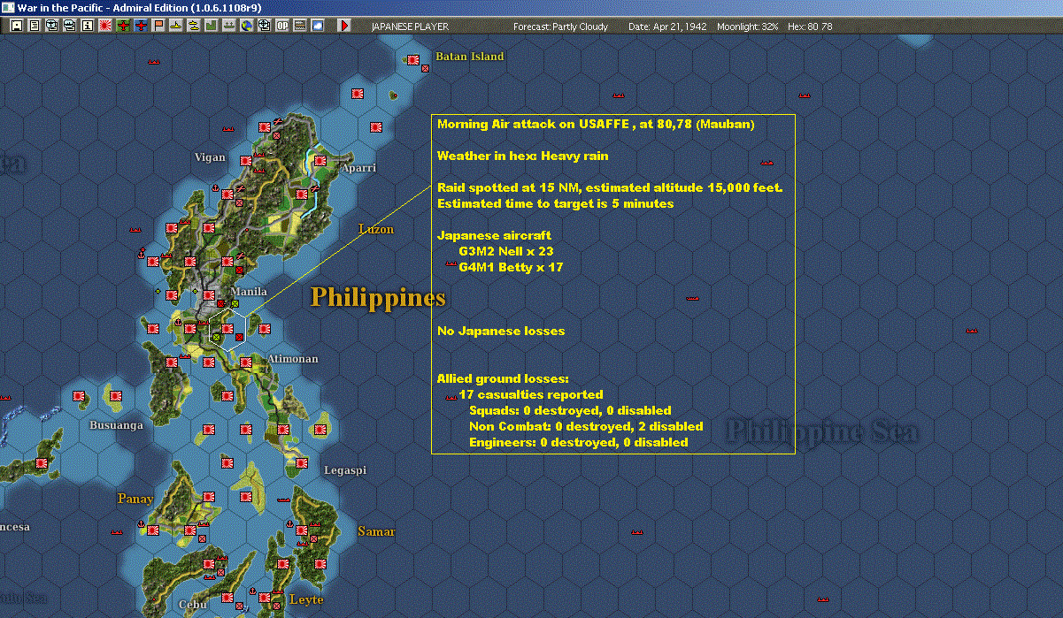Open the globe map toolbar icon
The height and width of the screenshot is (618, 1063).
(246, 26)
